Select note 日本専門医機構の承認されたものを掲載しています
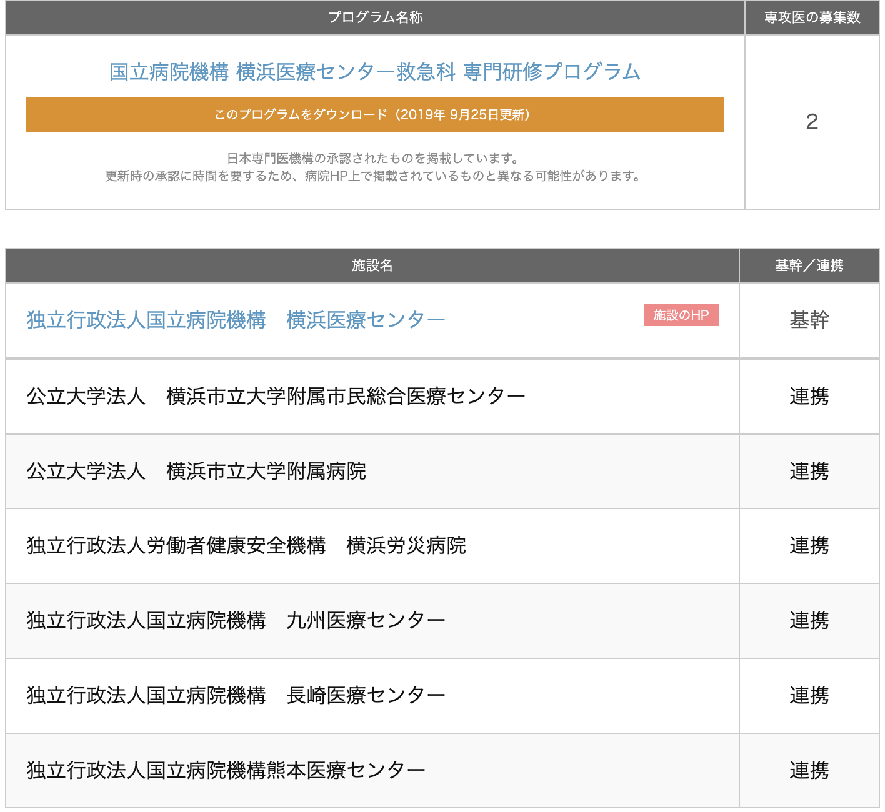 point(373,159)
